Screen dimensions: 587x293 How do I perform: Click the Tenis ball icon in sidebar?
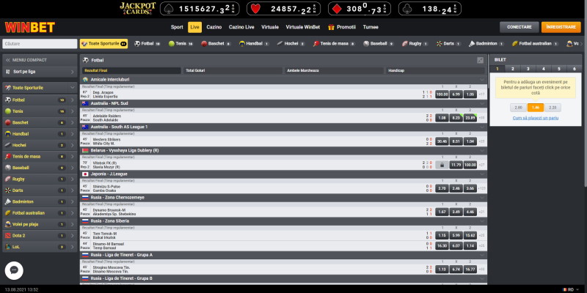(x=8, y=111)
